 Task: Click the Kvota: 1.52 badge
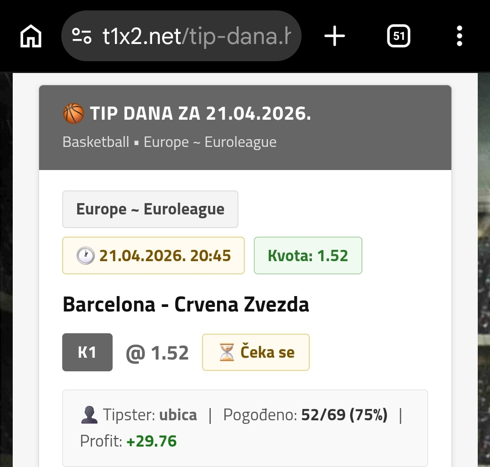pos(307,256)
